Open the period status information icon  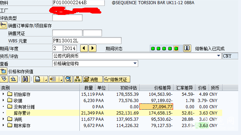[187, 48]
